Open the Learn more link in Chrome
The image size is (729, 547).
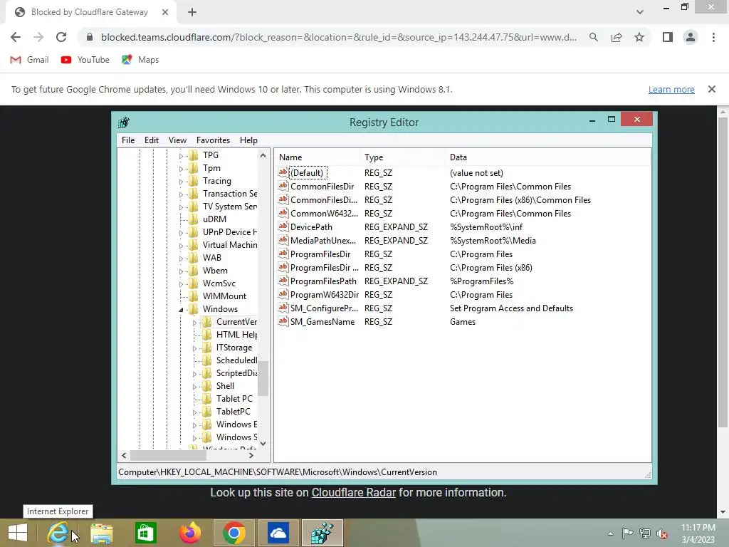pyautogui.click(x=671, y=89)
